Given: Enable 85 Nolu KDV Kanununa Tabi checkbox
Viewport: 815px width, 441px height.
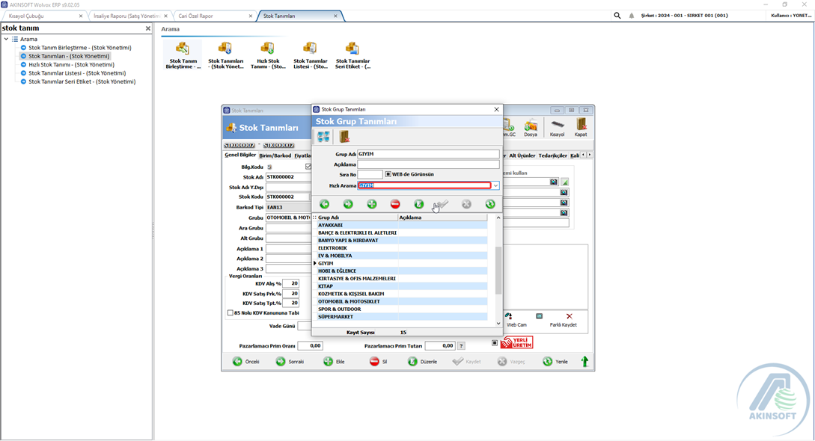Looking at the screenshot, I should pyautogui.click(x=231, y=313).
